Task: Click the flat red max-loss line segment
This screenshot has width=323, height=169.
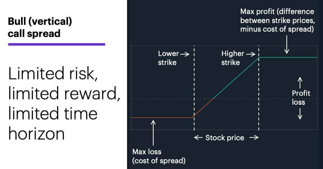Action: [162, 118]
